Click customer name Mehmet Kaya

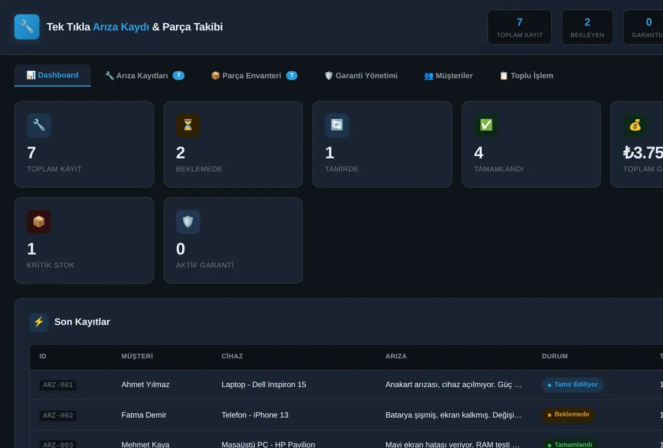coord(145,445)
